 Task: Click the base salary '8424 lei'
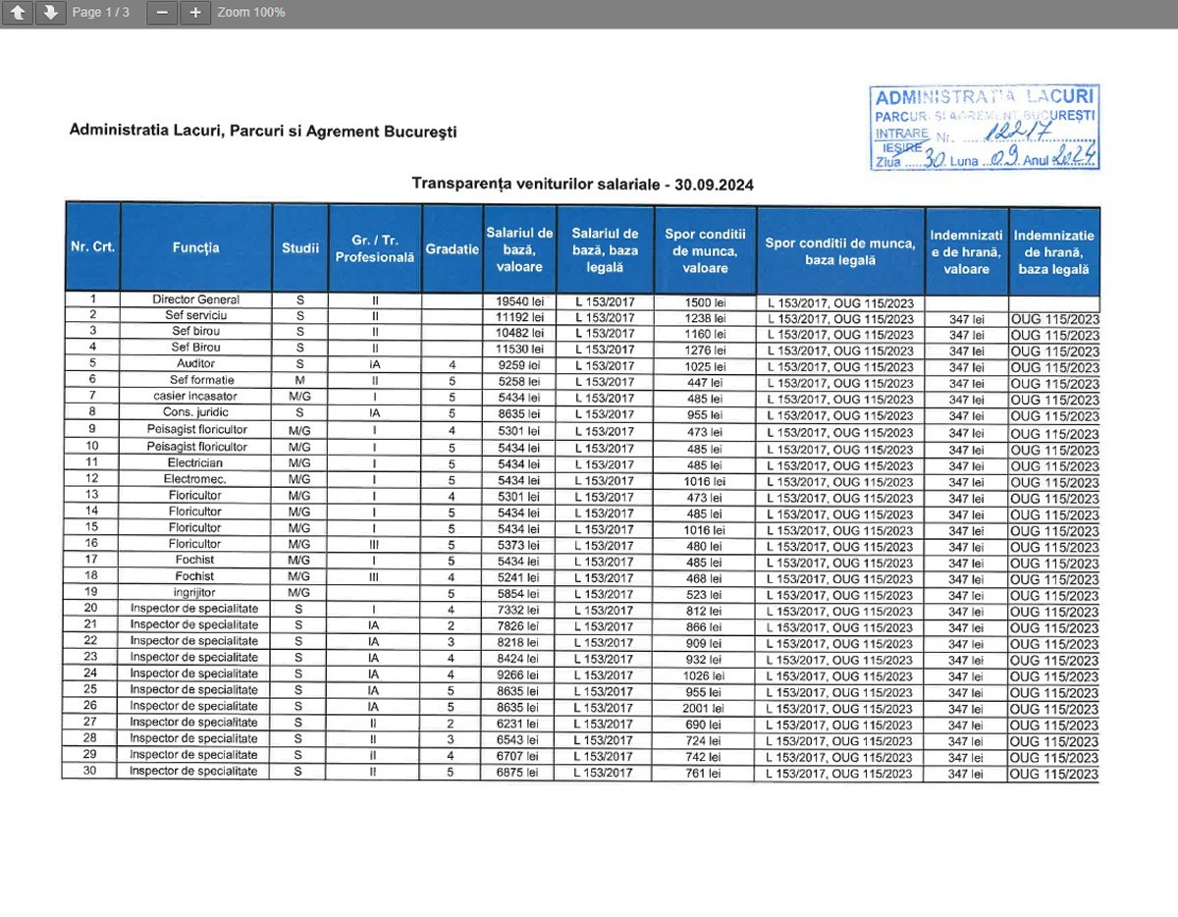point(519,659)
